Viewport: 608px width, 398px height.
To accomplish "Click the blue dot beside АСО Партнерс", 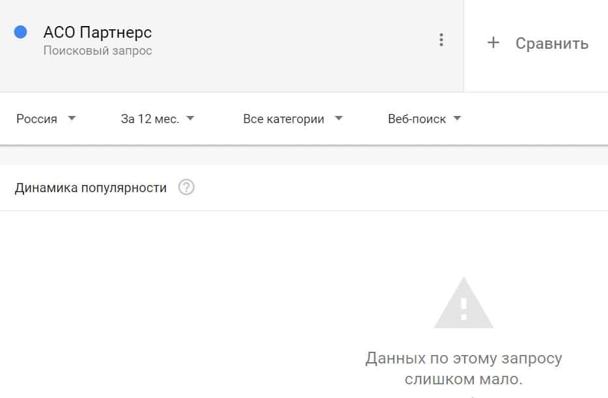I will (x=21, y=32).
